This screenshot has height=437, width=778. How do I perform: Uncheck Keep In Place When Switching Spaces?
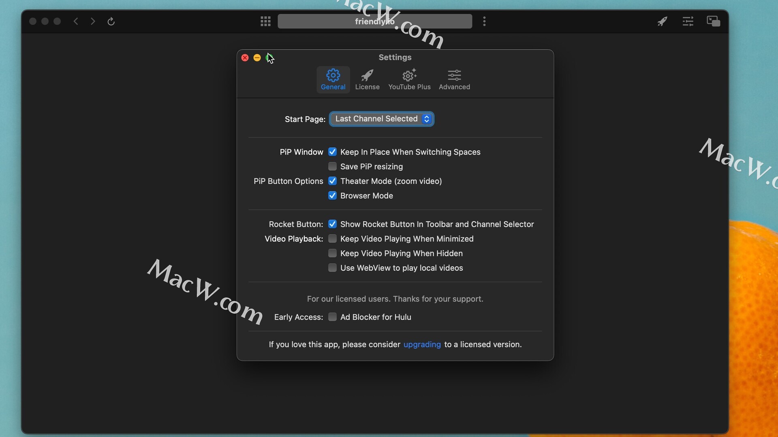pos(332,152)
